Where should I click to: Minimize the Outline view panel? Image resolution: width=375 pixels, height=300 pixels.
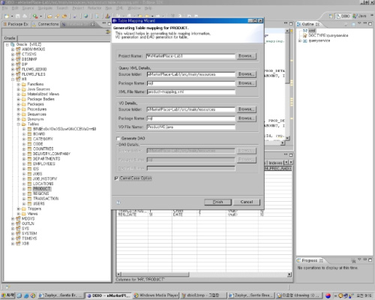(365, 23)
